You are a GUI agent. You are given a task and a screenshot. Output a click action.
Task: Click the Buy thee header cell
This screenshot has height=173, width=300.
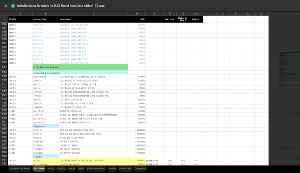tap(170, 19)
